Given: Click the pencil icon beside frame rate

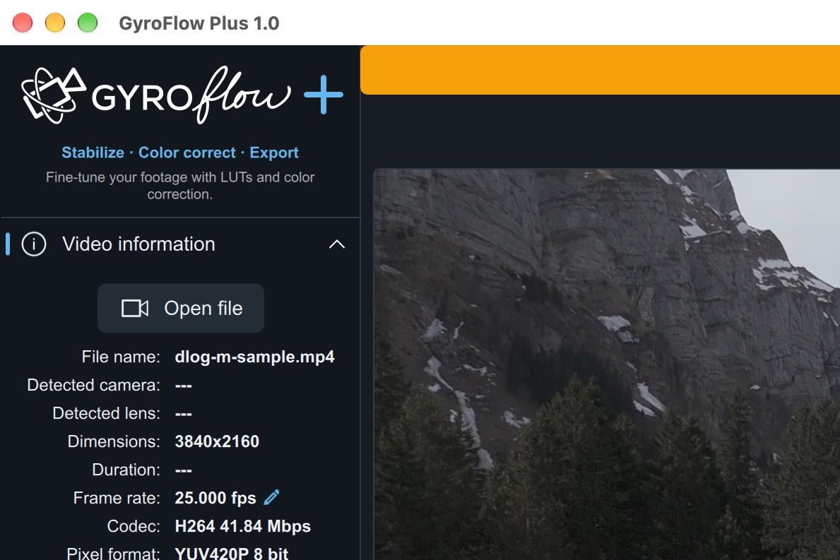Looking at the screenshot, I should click(x=271, y=497).
